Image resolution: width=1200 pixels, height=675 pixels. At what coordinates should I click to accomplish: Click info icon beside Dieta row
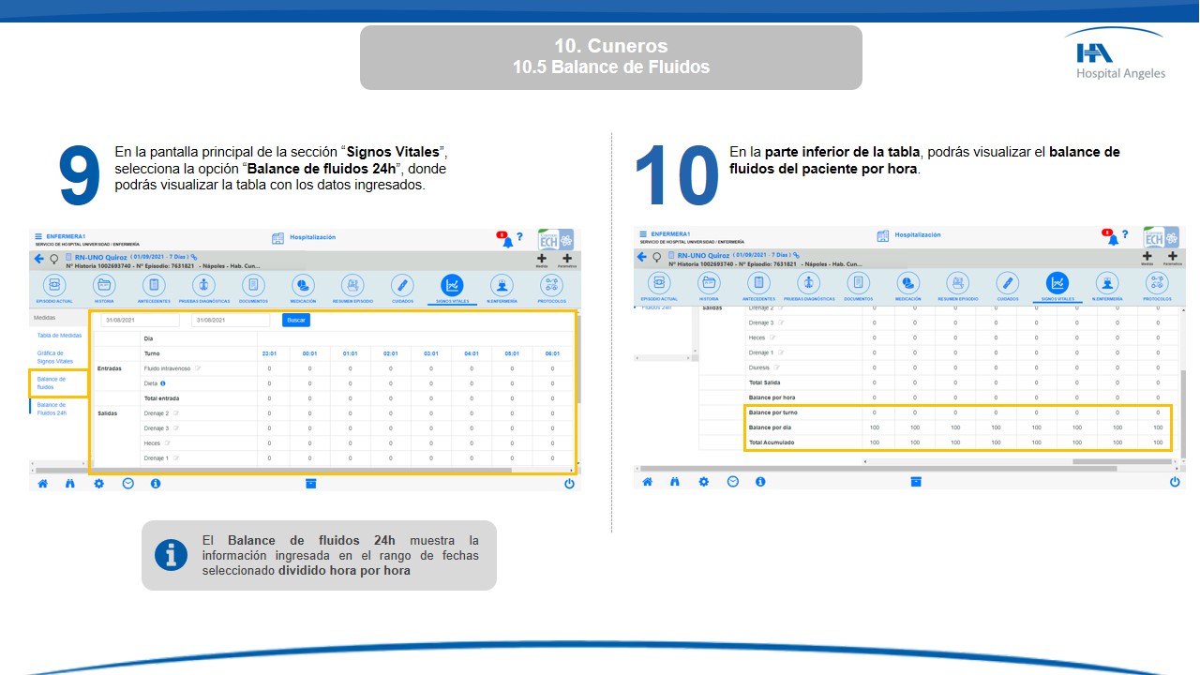[x=163, y=383]
